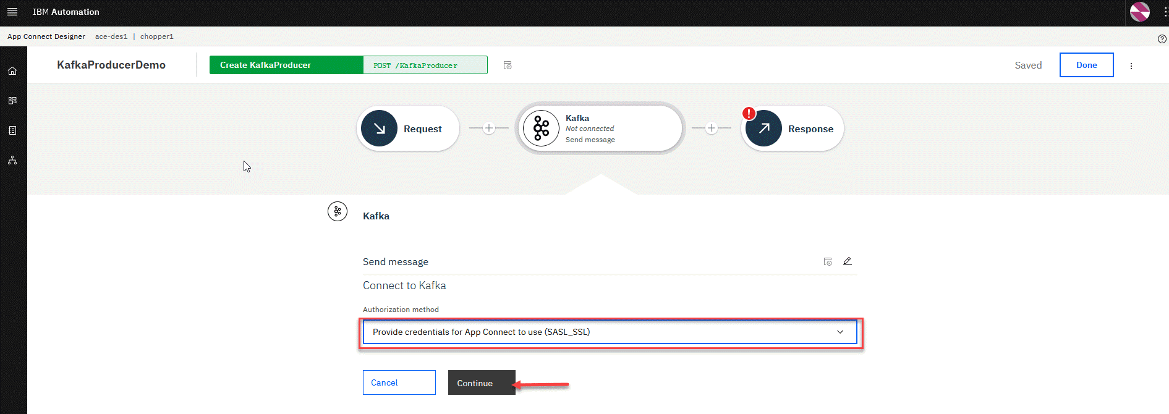Add a step between Request and Kafka
The image size is (1169, 414).
coord(489,129)
